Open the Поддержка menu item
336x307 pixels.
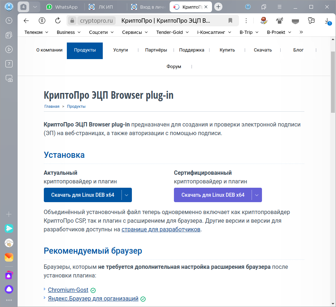click(x=192, y=50)
